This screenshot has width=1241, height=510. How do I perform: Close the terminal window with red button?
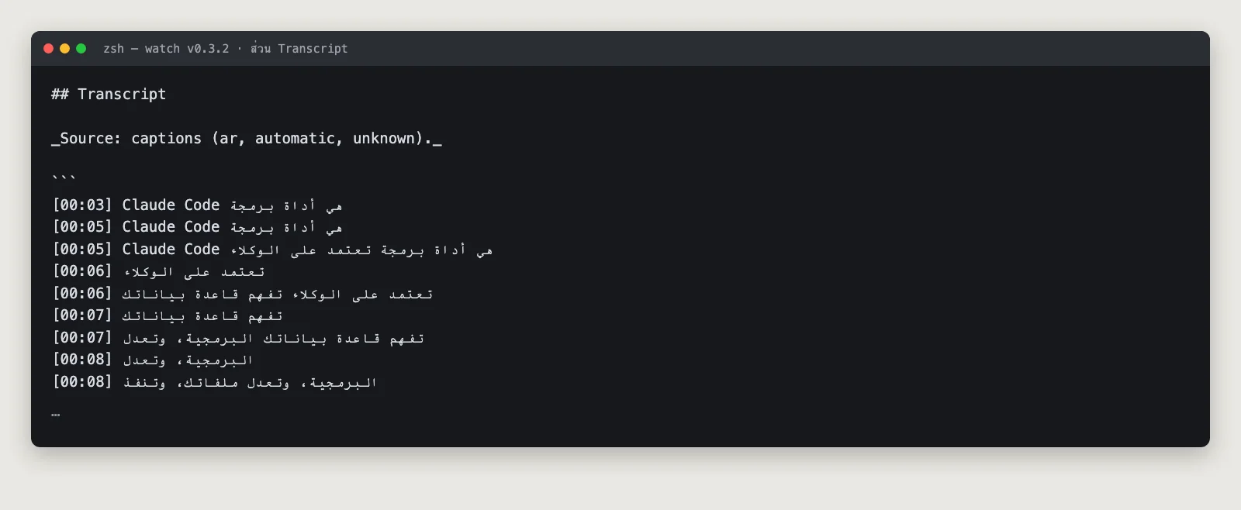[x=48, y=48]
